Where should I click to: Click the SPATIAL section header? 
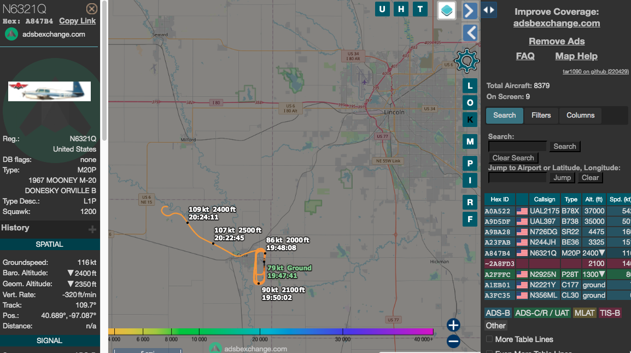click(x=49, y=244)
